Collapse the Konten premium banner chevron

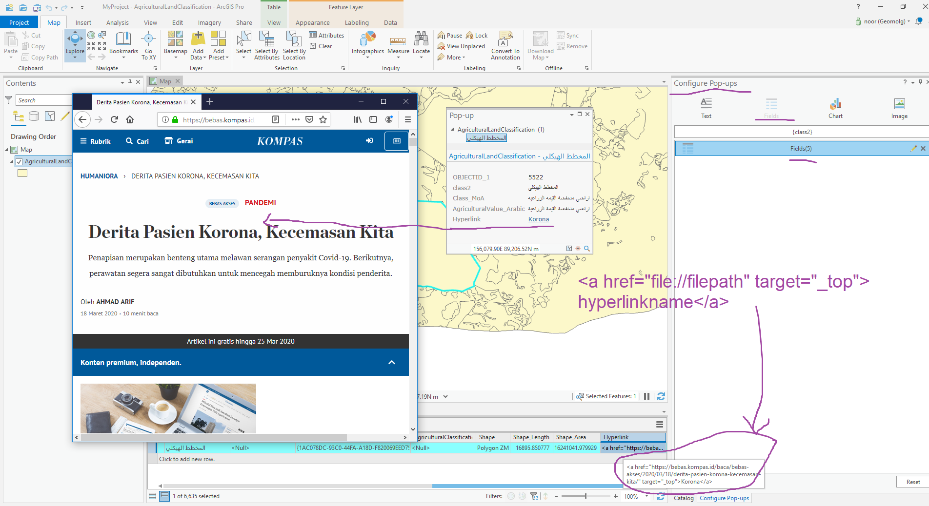click(x=392, y=362)
